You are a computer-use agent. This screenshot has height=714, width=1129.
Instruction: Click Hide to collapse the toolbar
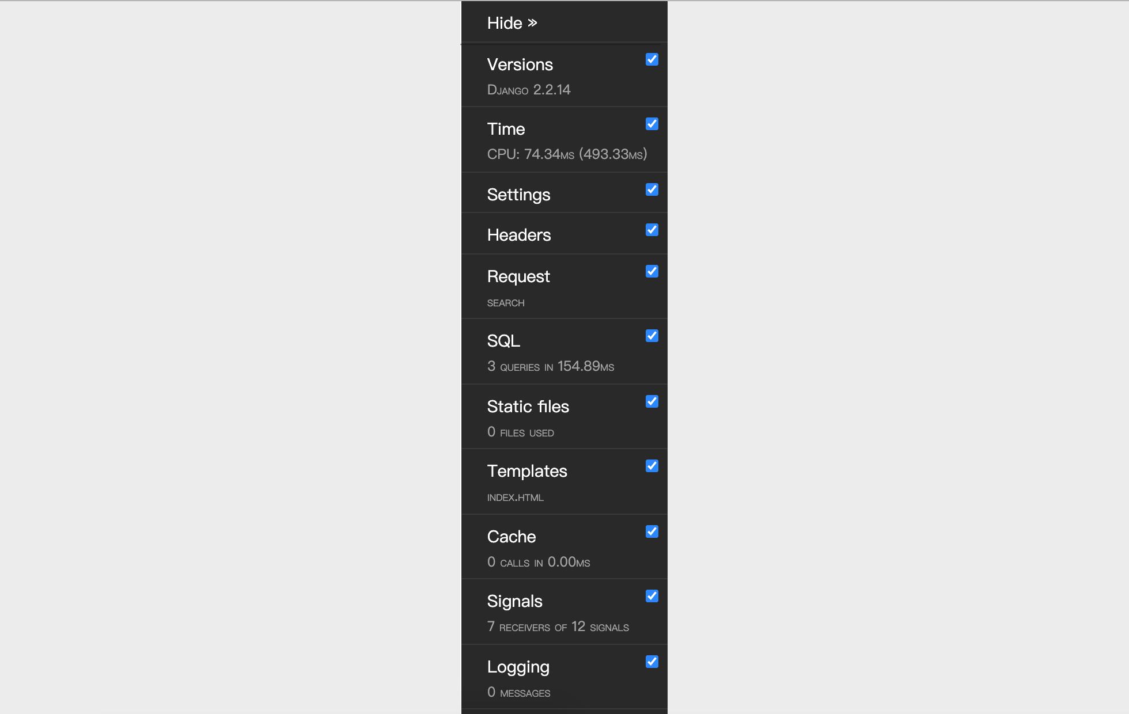point(510,22)
